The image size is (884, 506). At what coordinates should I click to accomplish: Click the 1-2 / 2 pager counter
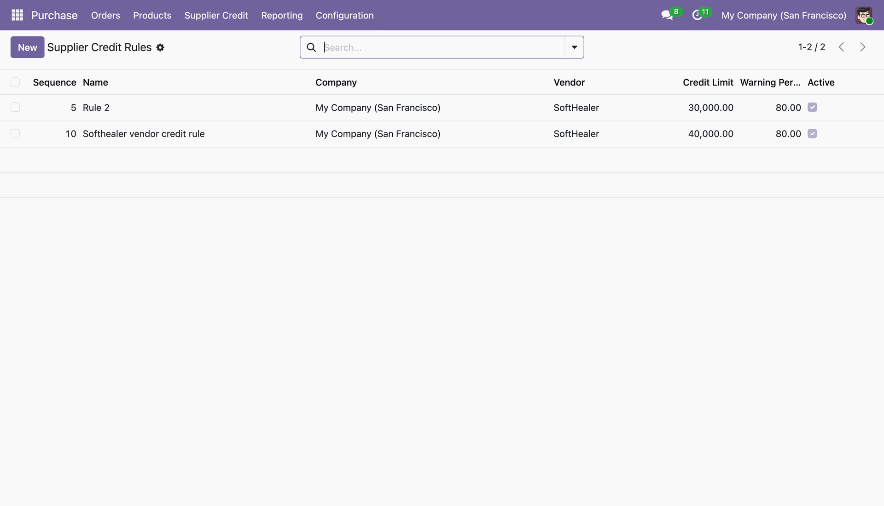(x=811, y=47)
